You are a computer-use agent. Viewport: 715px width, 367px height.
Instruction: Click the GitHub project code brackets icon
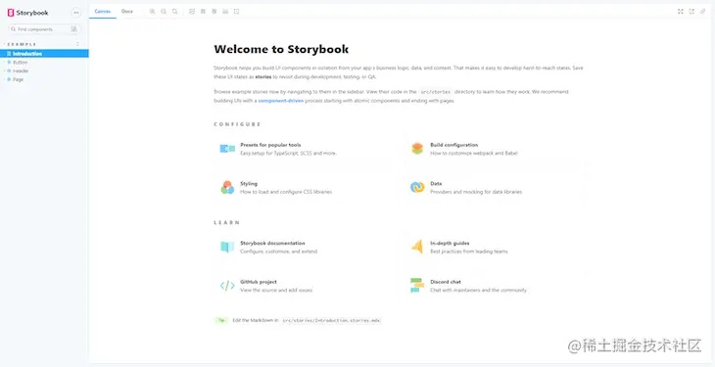(x=227, y=286)
